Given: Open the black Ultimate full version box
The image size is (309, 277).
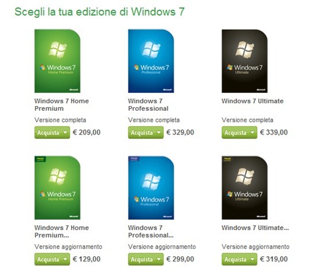Looking at the screenshot, I should click(x=244, y=61).
